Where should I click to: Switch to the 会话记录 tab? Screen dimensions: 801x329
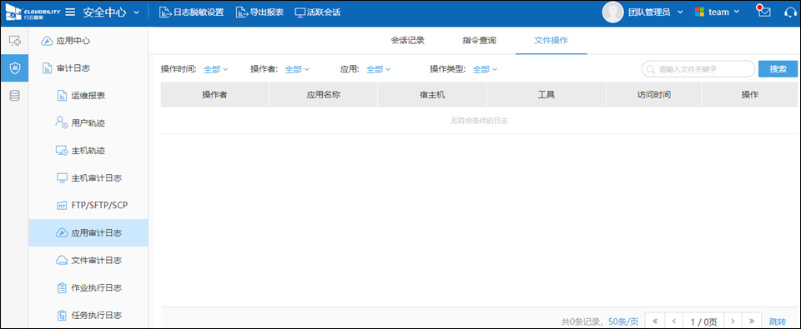pos(408,40)
